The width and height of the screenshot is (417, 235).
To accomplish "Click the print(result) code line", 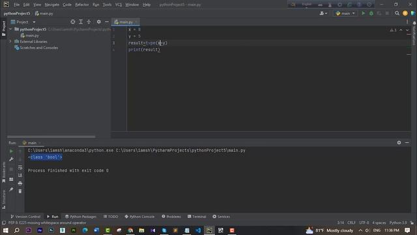I will point(144,50).
